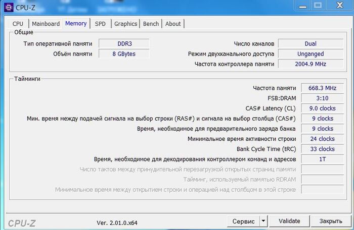Click the 8 GBytes memory size field
Image resolution: width=354 pixels, height=230 pixels.
(x=124, y=54)
